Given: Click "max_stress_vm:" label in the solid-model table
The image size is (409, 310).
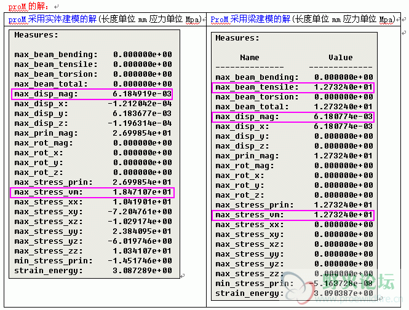Looking at the screenshot, I should (49, 192).
